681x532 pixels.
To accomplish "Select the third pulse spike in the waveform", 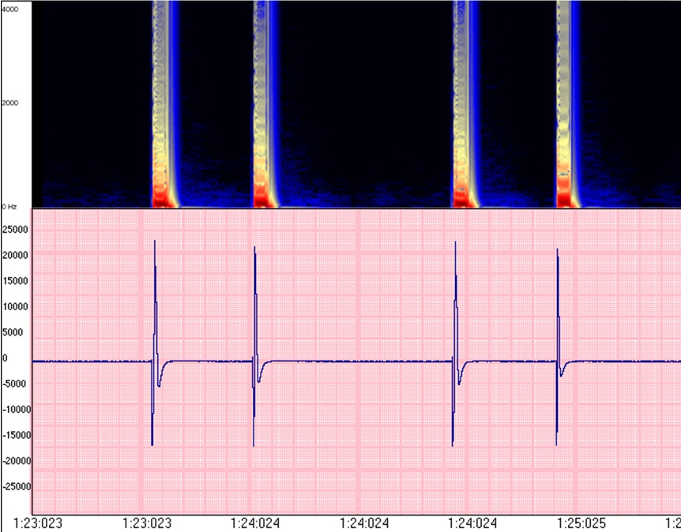I will (x=455, y=339).
